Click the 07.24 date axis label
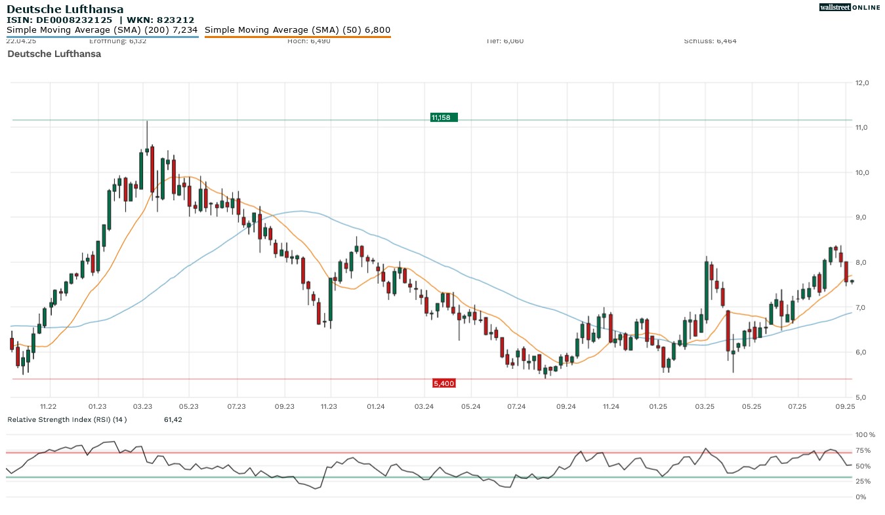 [x=516, y=406]
